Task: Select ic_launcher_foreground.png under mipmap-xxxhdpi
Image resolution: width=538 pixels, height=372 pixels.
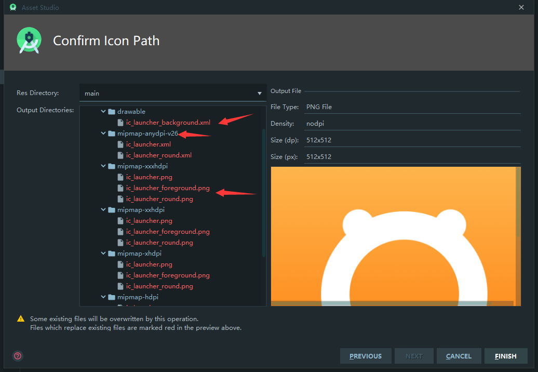Action: (x=168, y=188)
